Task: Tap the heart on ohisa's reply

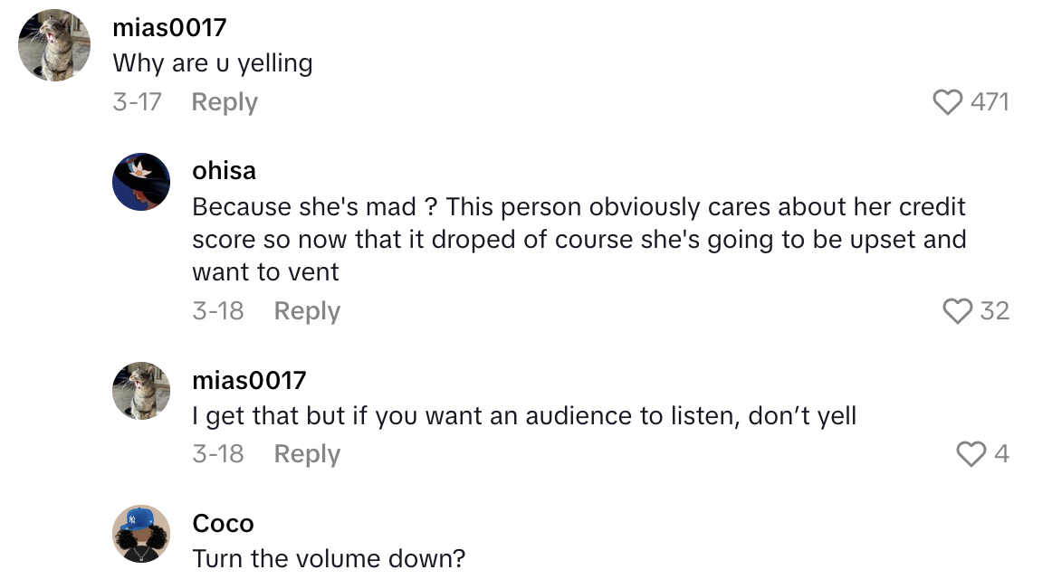Action: click(x=958, y=311)
